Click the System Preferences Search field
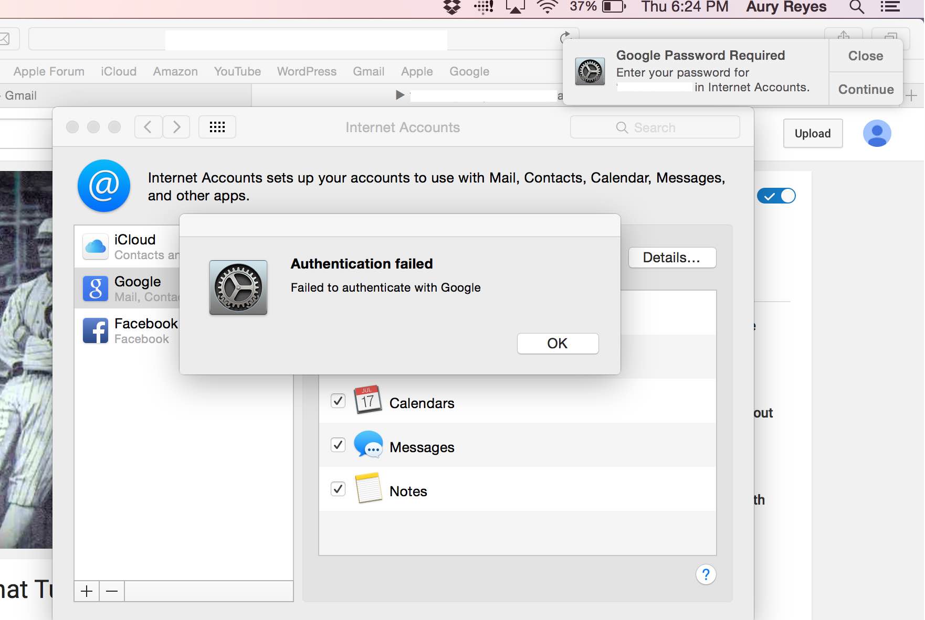The image size is (925, 620). click(x=655, y=127)
